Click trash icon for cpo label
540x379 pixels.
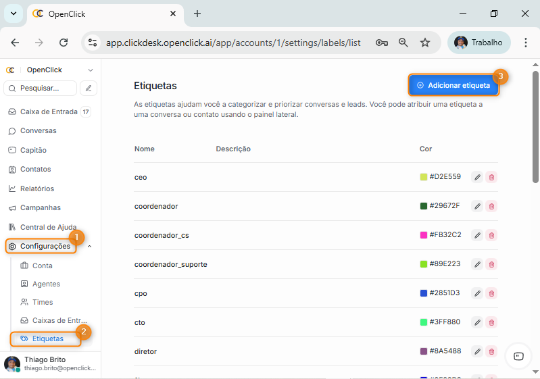pos(491,293)
